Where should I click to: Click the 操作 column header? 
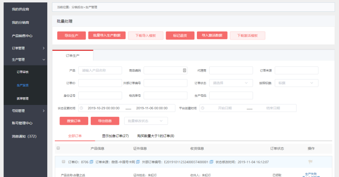pos(311,148)
